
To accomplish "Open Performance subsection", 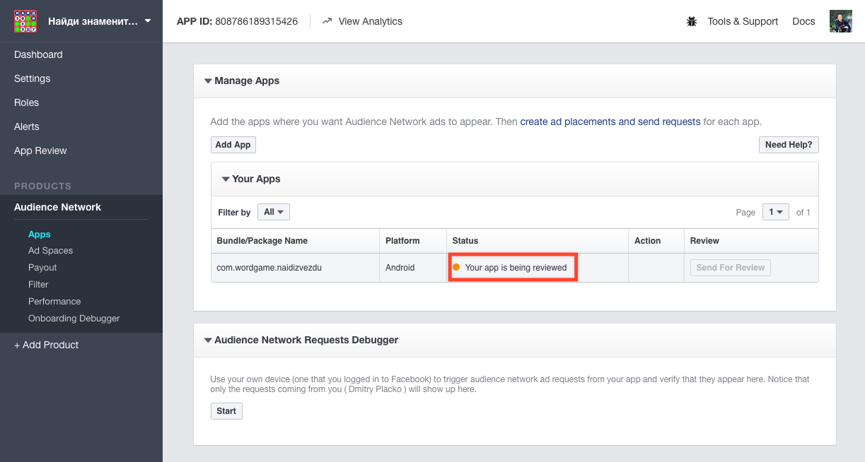I will tap(54, 302).
